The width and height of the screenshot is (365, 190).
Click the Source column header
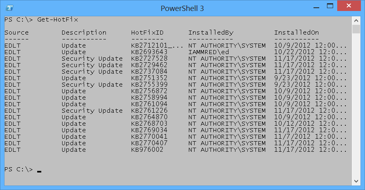click(17, 33)
